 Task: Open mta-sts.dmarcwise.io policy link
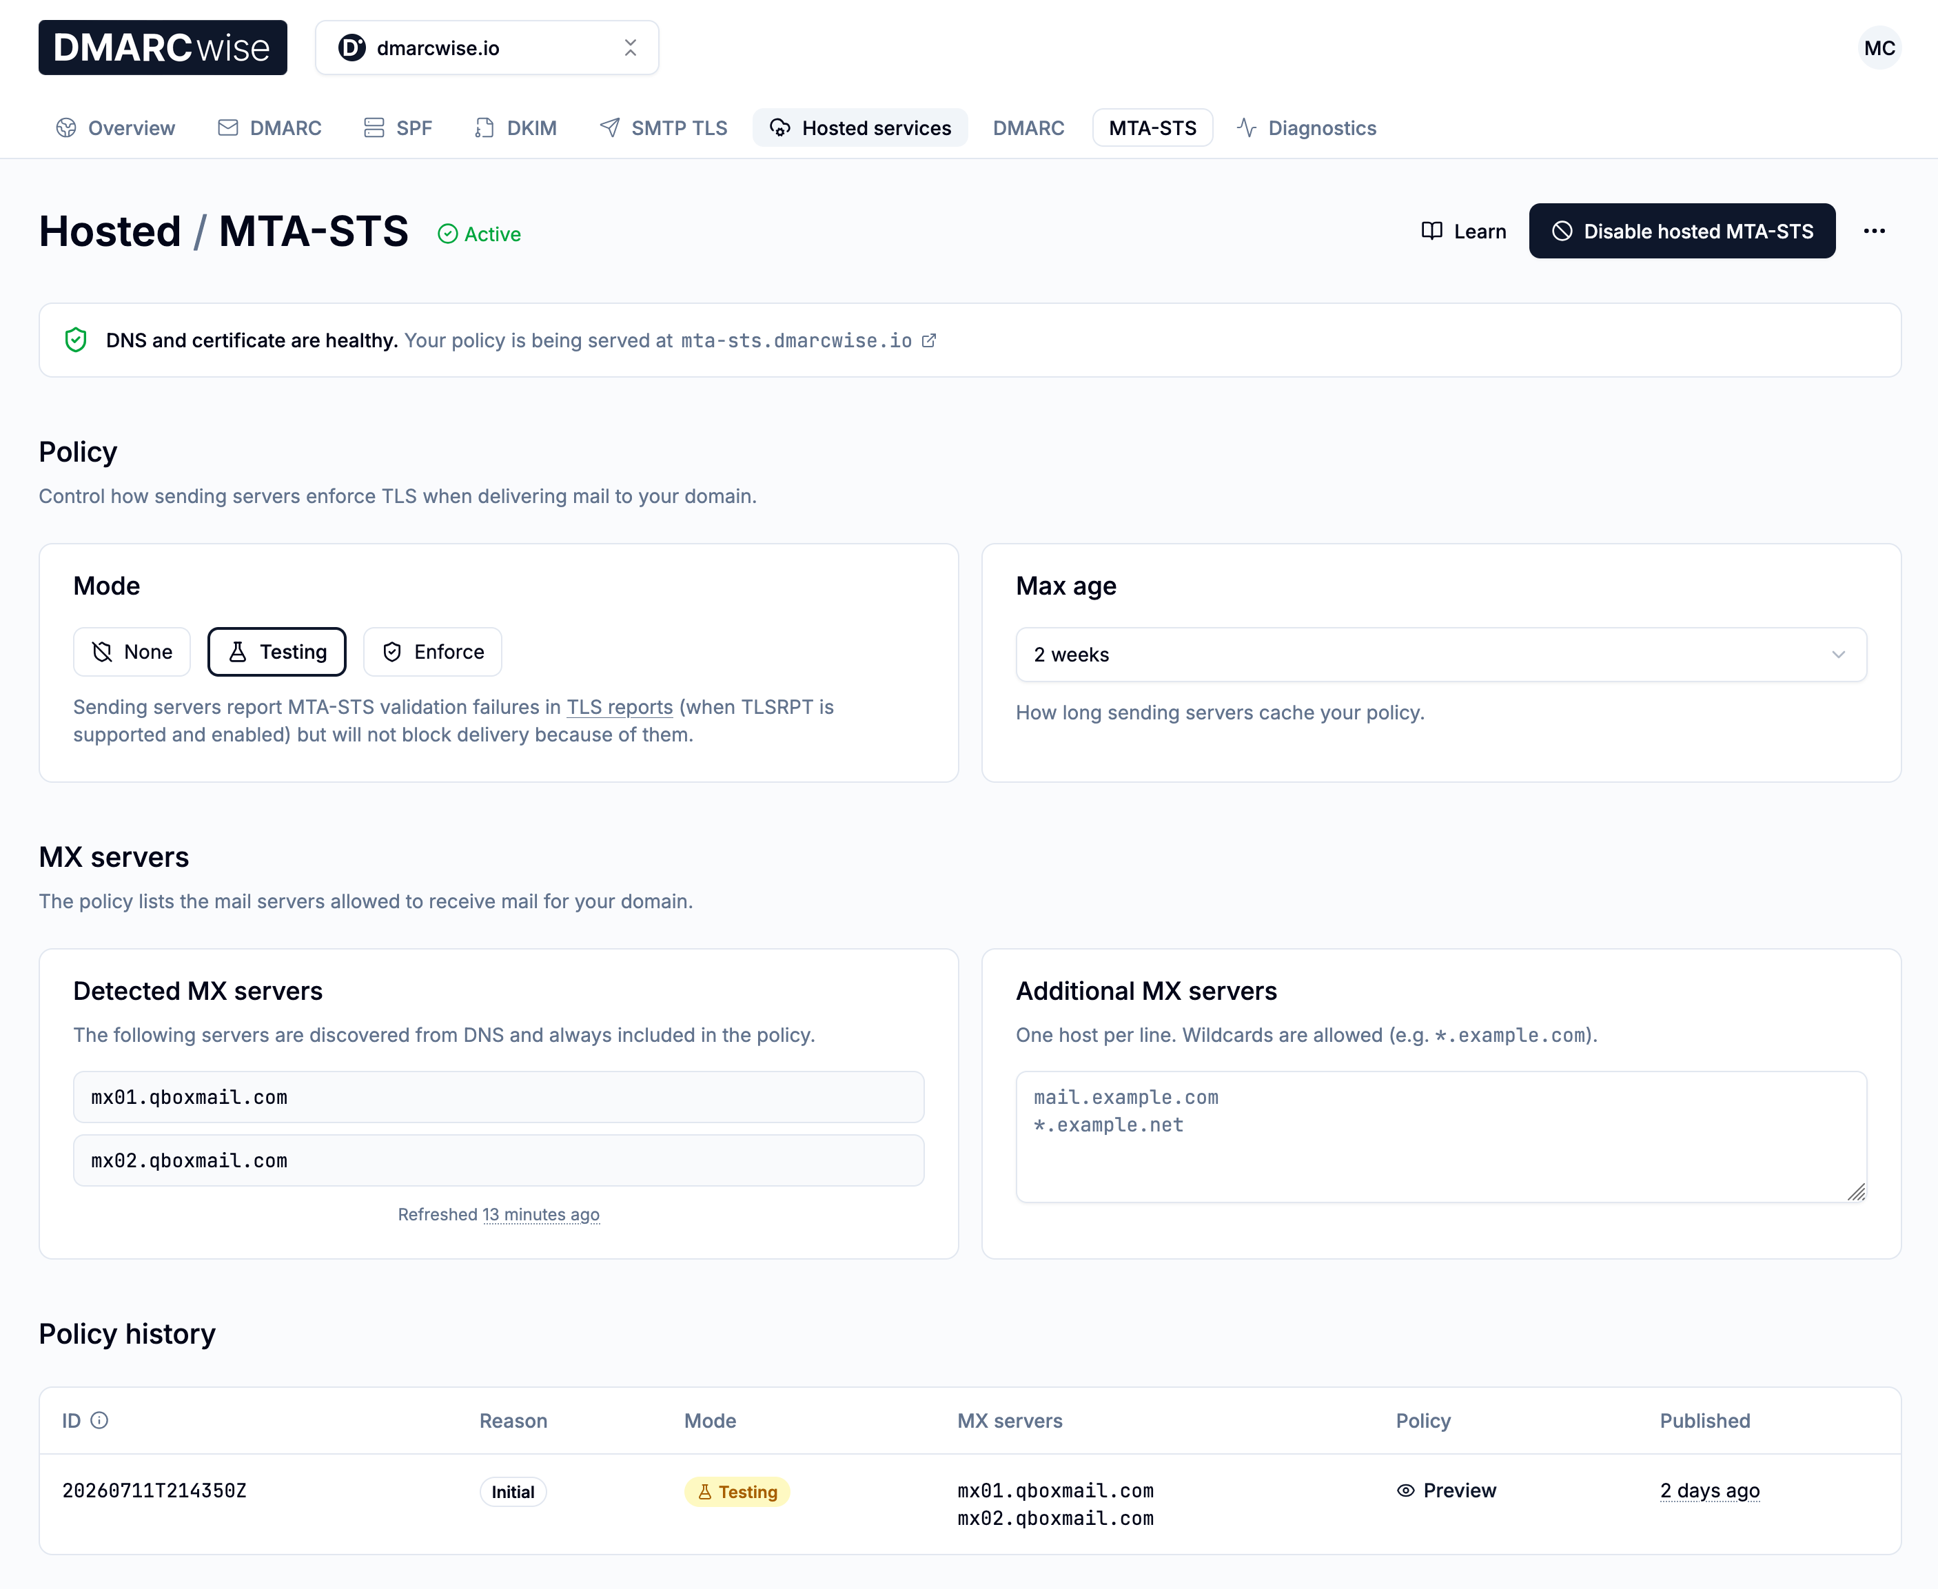point(797,340)
